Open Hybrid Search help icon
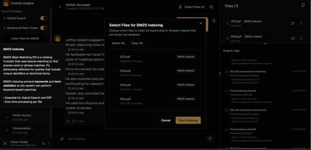 (x=5, y=18)
